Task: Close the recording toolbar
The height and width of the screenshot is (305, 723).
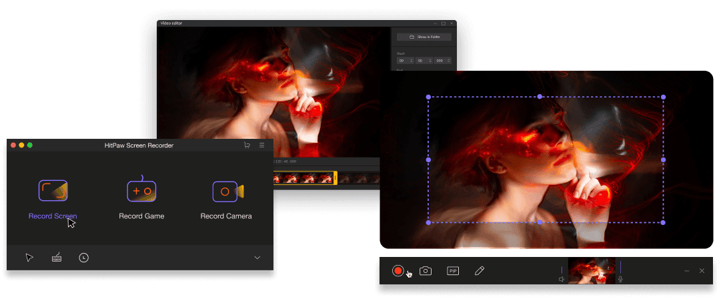Action: [x=702, y=271]
